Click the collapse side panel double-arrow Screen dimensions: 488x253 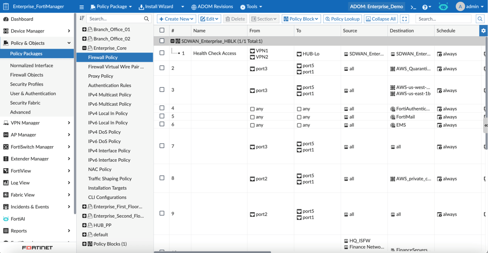pyautogui.click(x=485, y=126)
